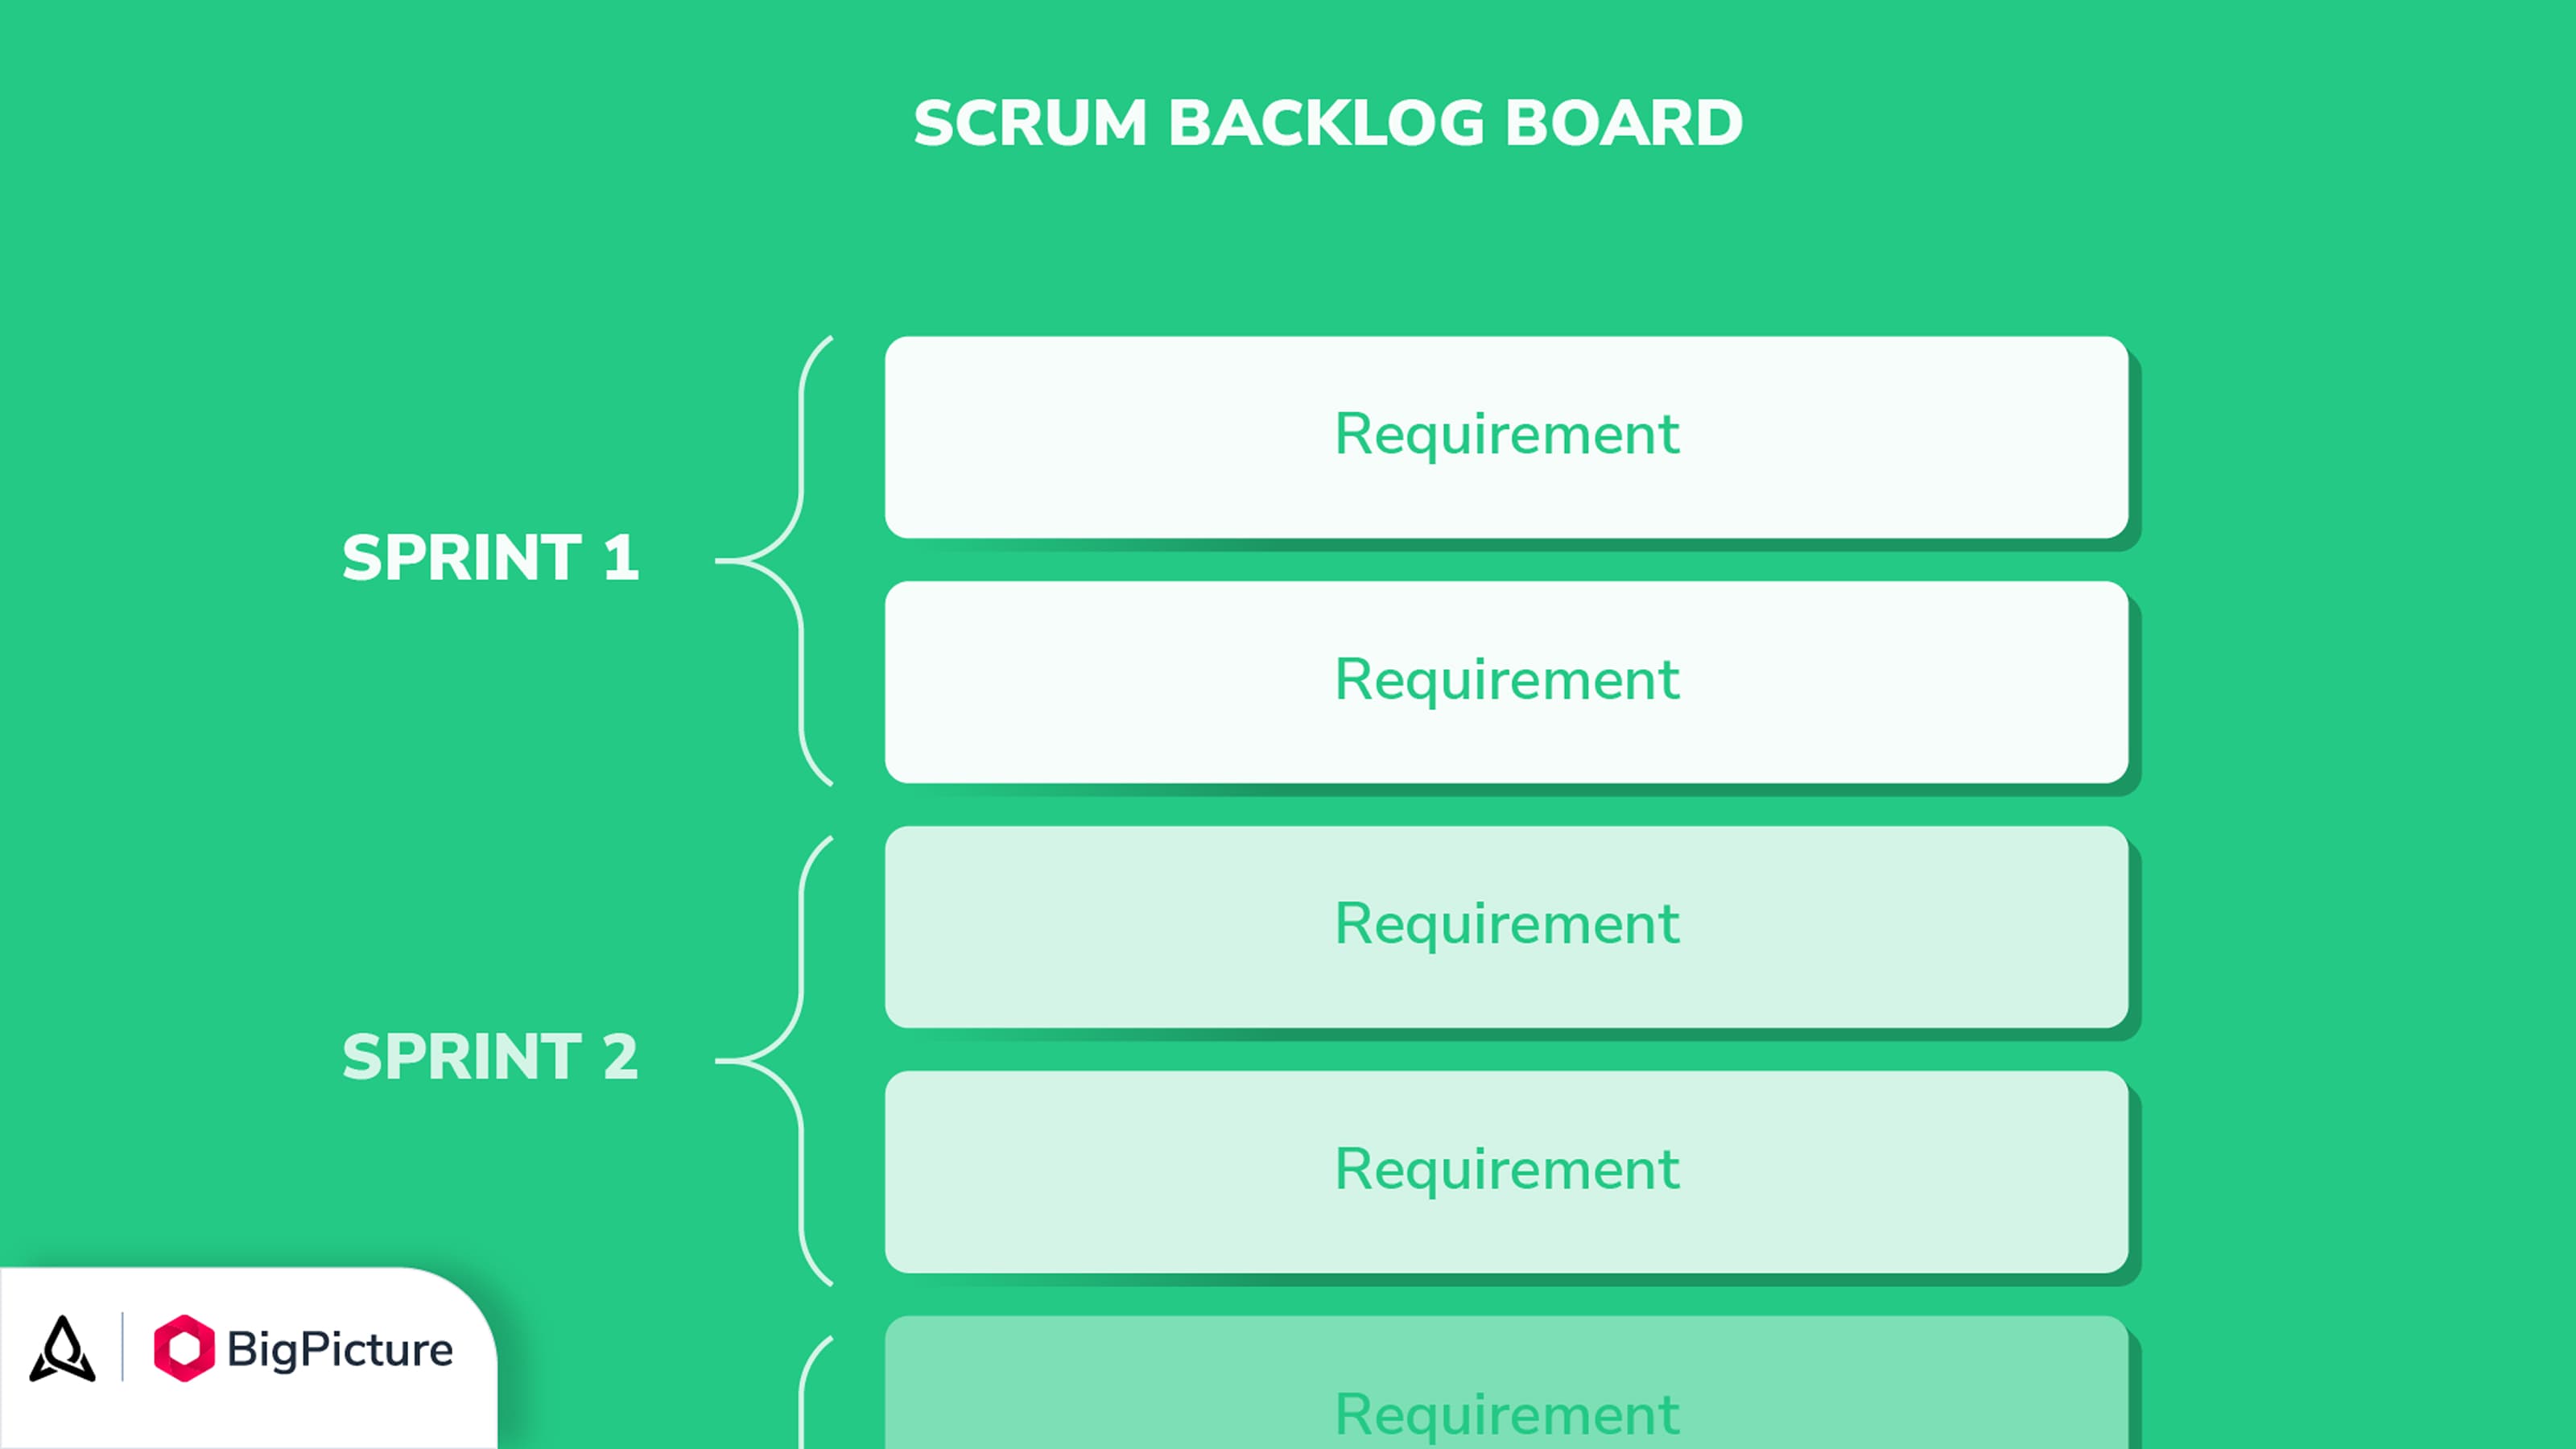The height and width of the screenshot is (1449, 2576).
Task: Open the BigPicture wordmark text link
Action: coord(340,1350)
